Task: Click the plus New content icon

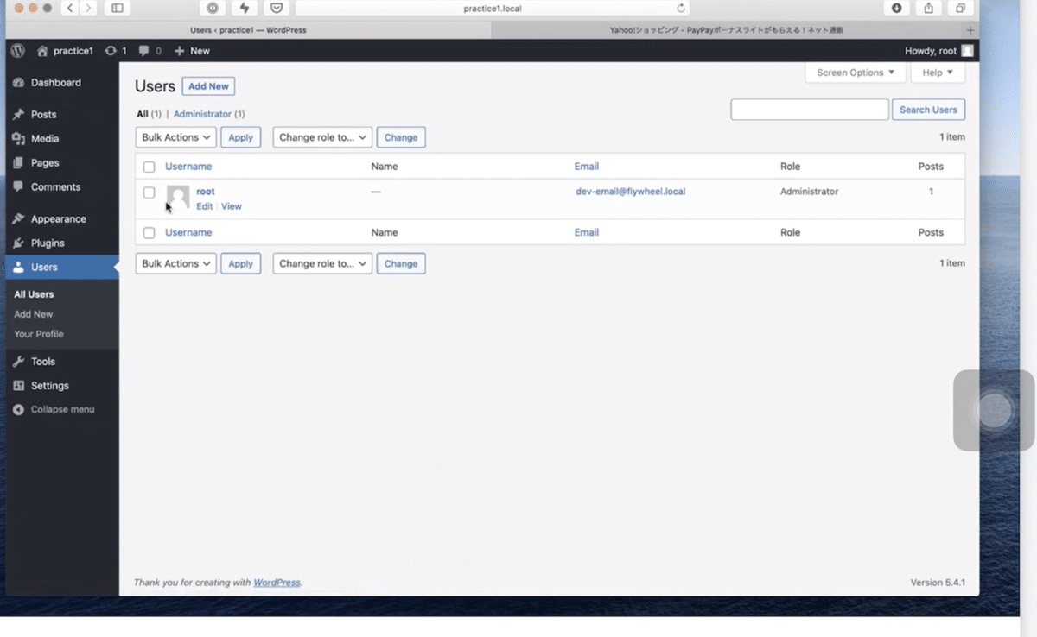Action: (x=180, y=51)
